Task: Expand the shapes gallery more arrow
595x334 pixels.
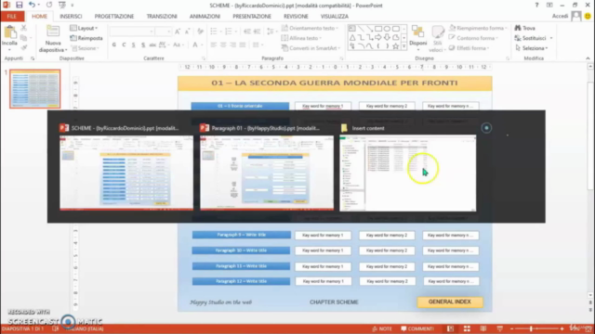Action: (403, 46)
